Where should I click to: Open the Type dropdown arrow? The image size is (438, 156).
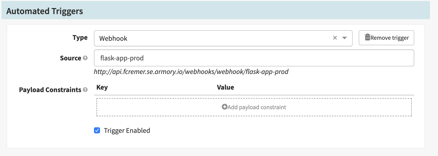345,38
